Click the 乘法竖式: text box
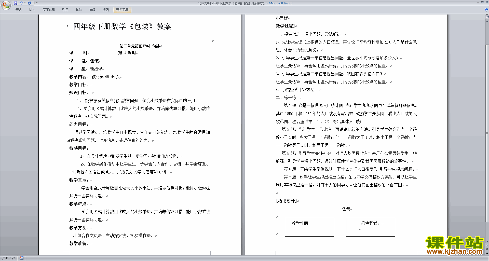Screen dimensions: 489x261 click(x=371, y=227)
